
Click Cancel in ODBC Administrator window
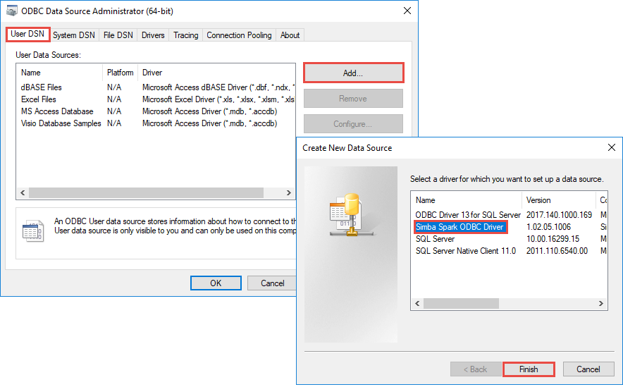coord(272,283)
